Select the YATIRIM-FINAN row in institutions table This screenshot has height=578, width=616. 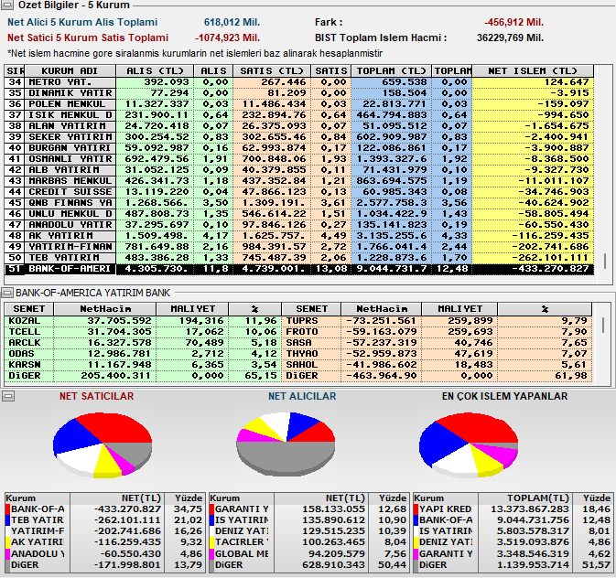click(x=299, y=247)
